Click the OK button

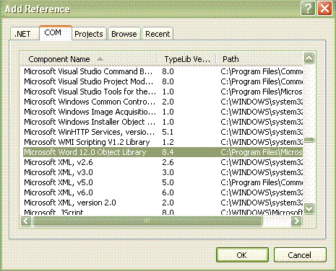(x=242, y=254)
